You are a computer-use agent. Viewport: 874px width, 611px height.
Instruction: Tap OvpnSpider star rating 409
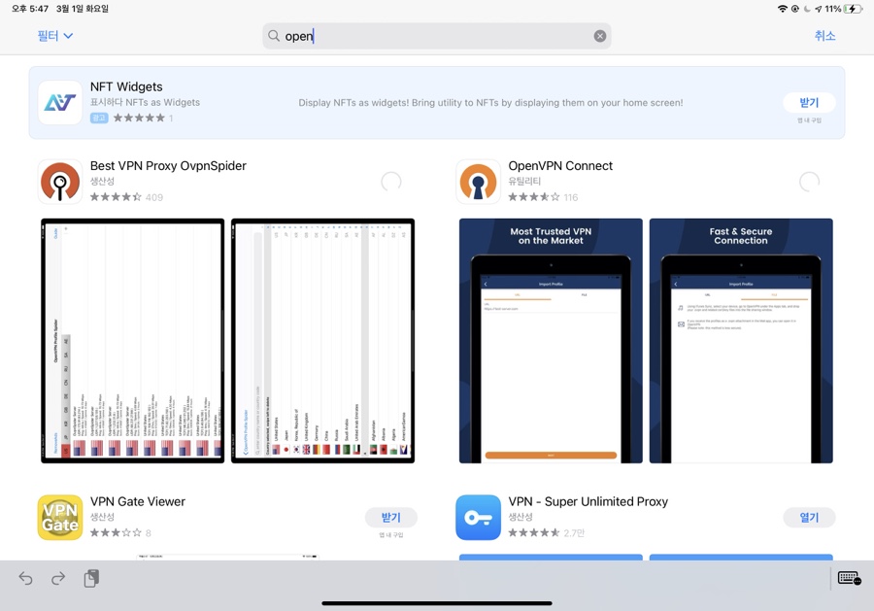click(126, 197)
